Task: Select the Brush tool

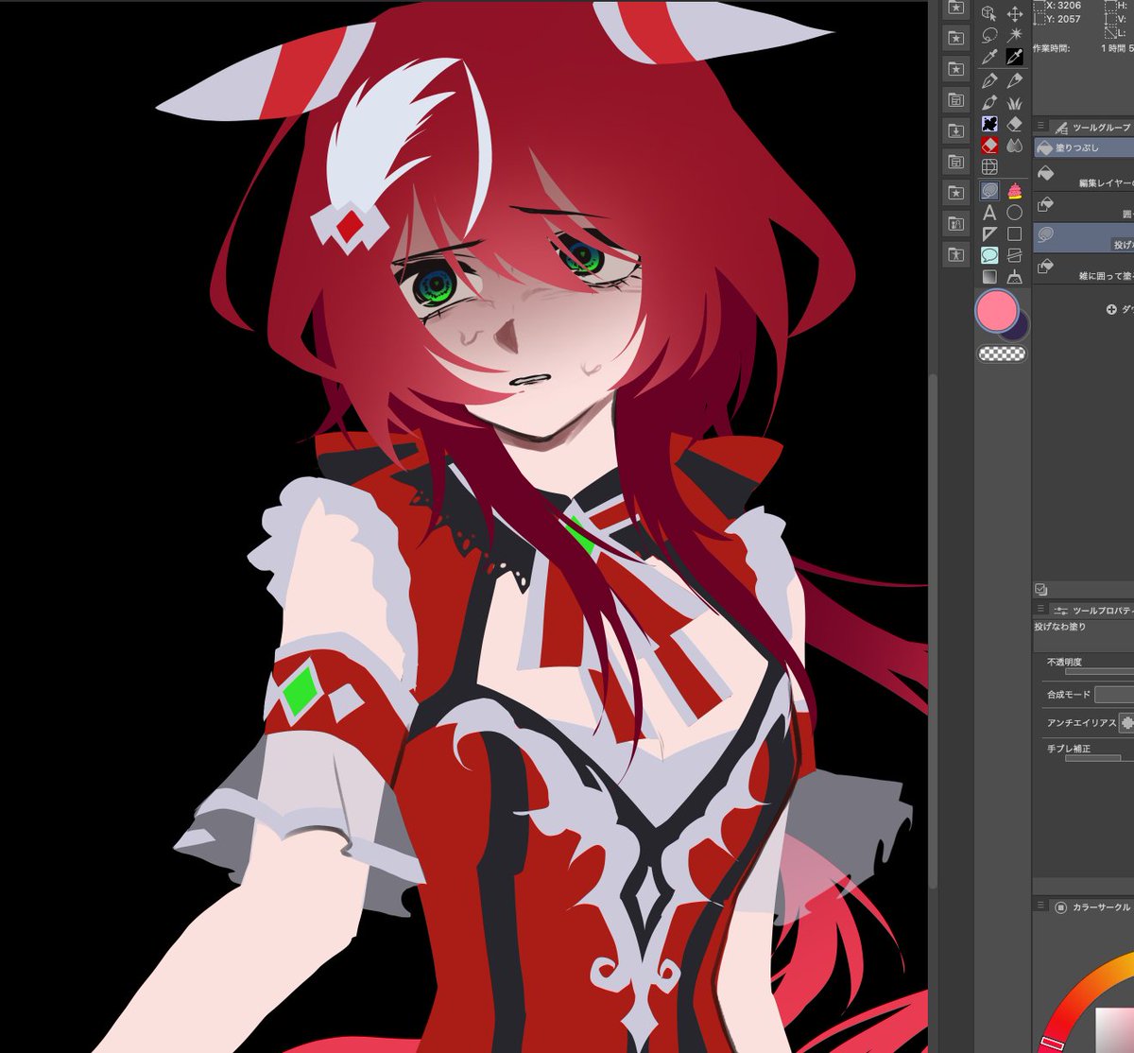Action: pyautogui.click(x=989, y=102)
